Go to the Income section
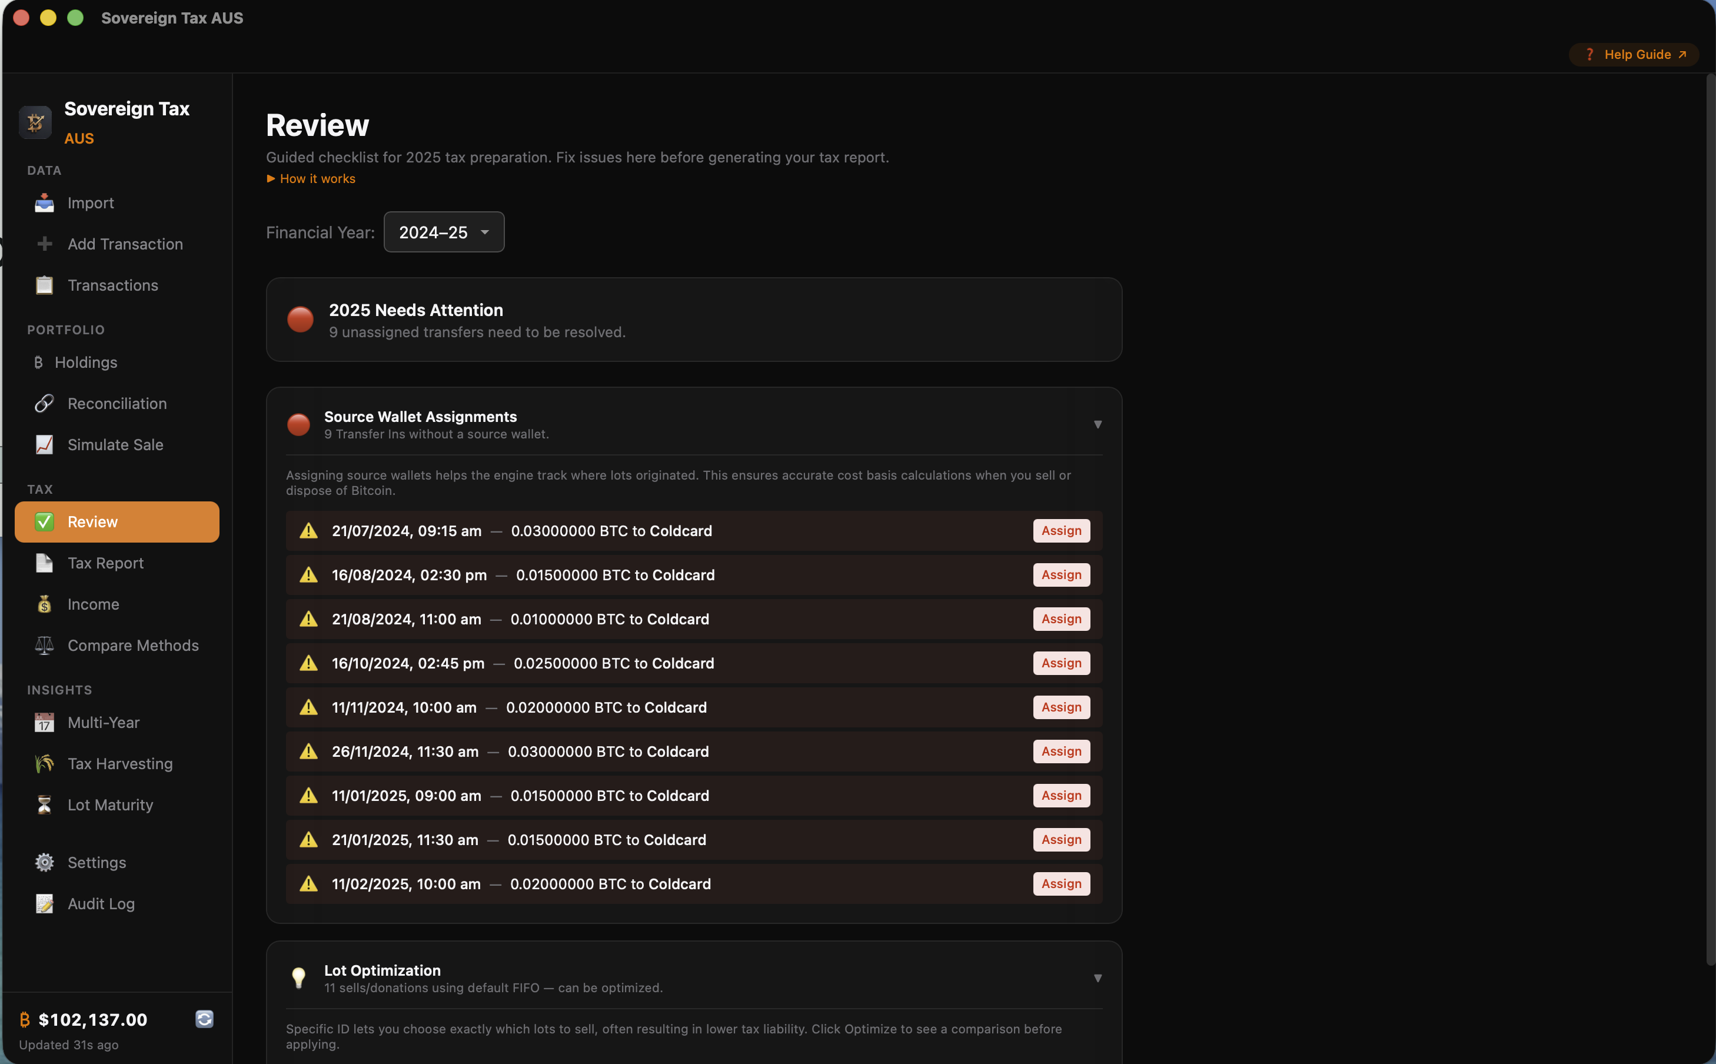Image resolution: width=1716 pixels, height=1064 pixels. [x=94, y=604]
